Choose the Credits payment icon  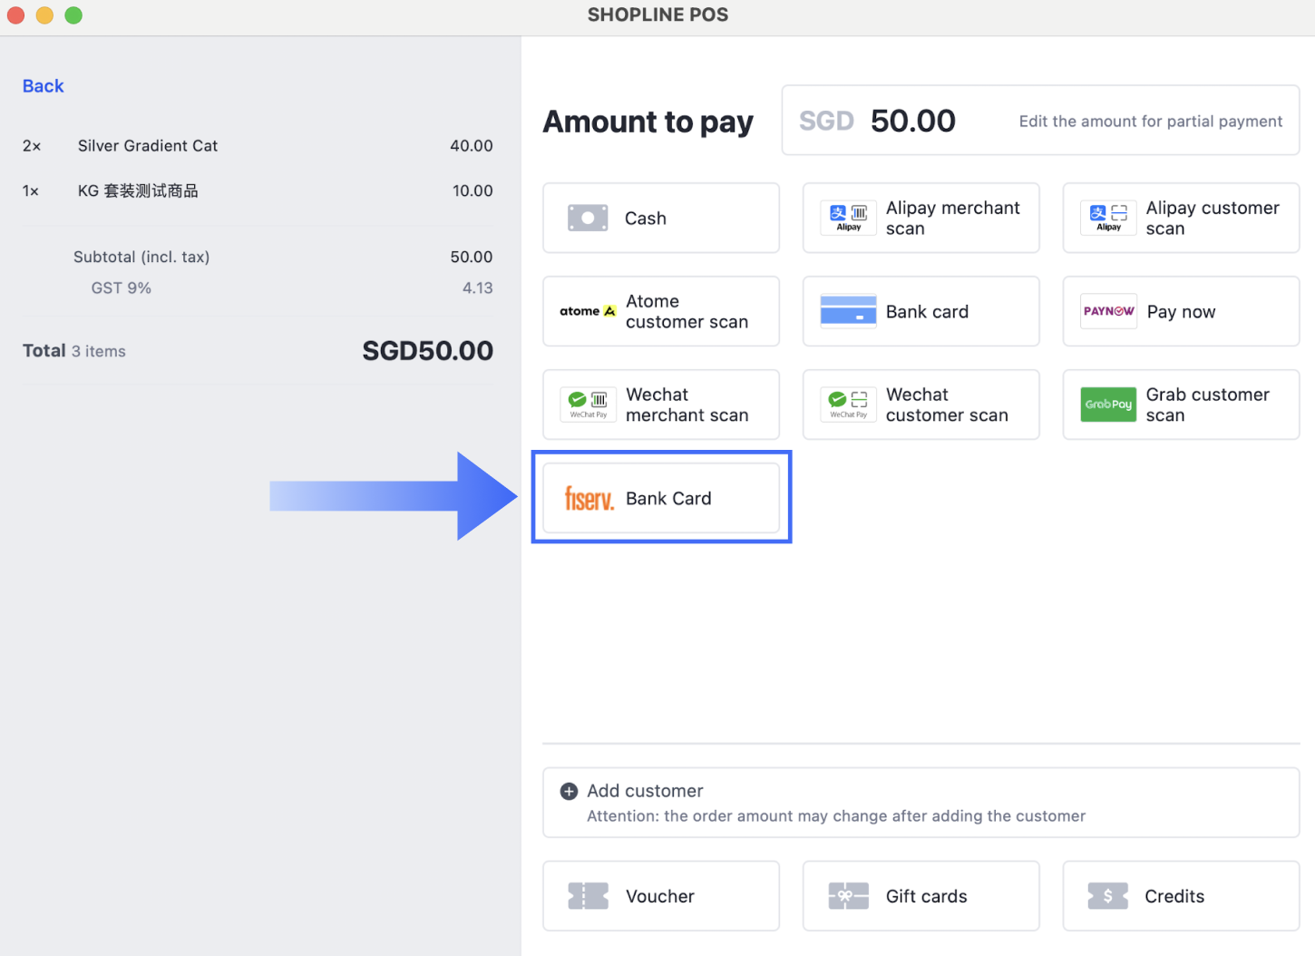[1107, 896]
